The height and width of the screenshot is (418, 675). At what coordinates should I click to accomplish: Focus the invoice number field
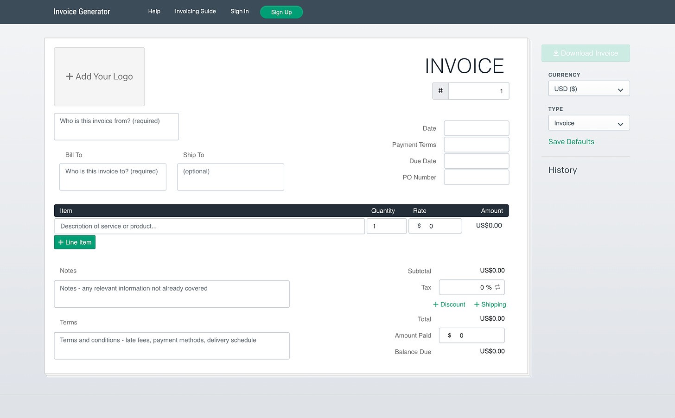click(x=478, y=91)
